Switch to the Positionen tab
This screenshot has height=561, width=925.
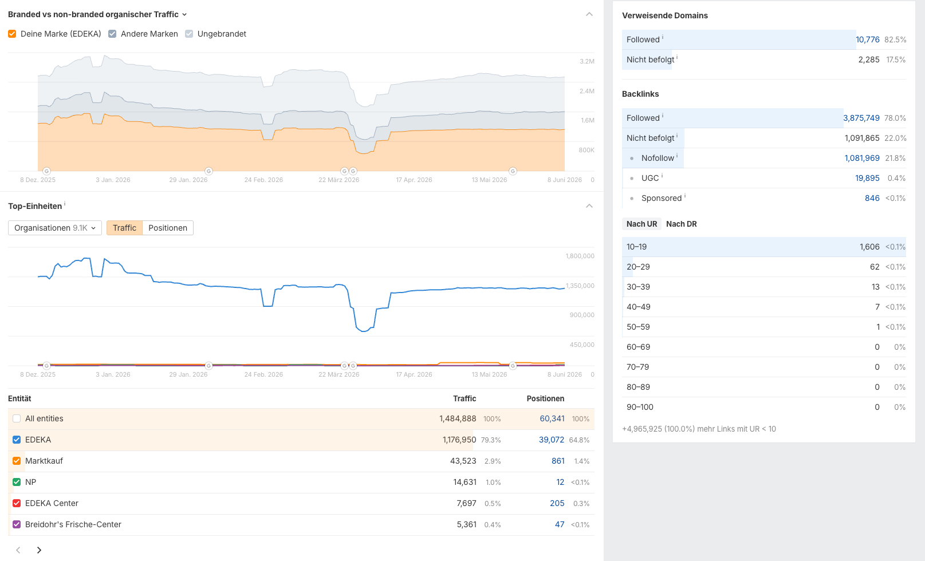[168, 228]
